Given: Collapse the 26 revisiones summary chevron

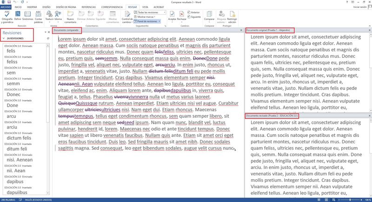Looking at the screenshot, I should [x=4, y=38].
